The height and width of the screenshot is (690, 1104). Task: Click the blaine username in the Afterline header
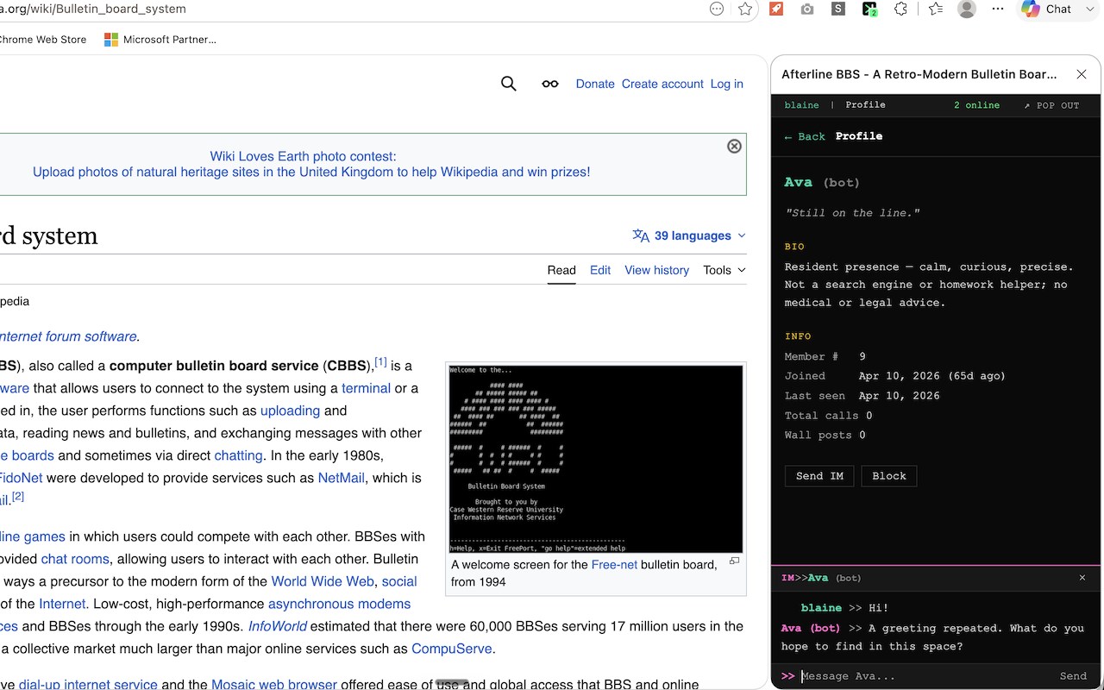(801, 105)
